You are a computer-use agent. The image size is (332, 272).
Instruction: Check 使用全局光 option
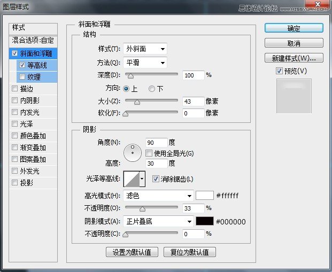[x=149, y=153]
